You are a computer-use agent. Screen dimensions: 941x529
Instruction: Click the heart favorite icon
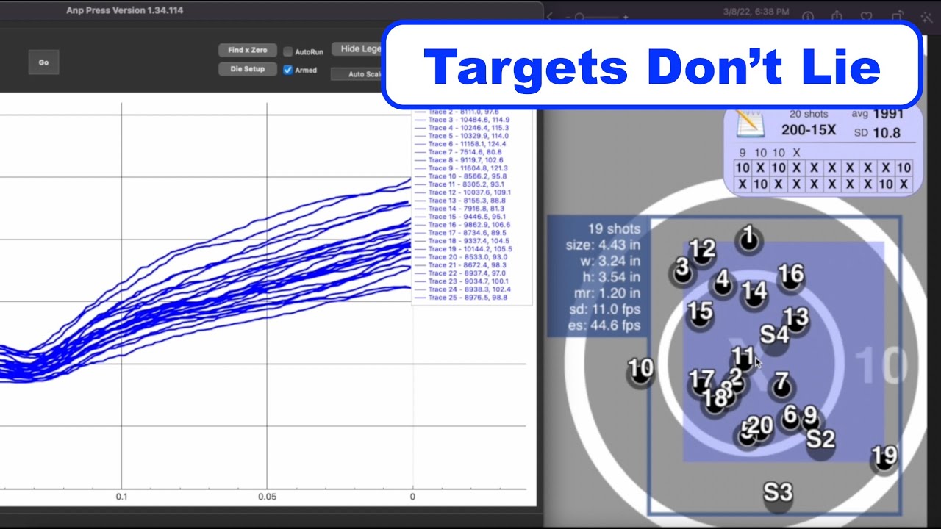click(867, 15)
